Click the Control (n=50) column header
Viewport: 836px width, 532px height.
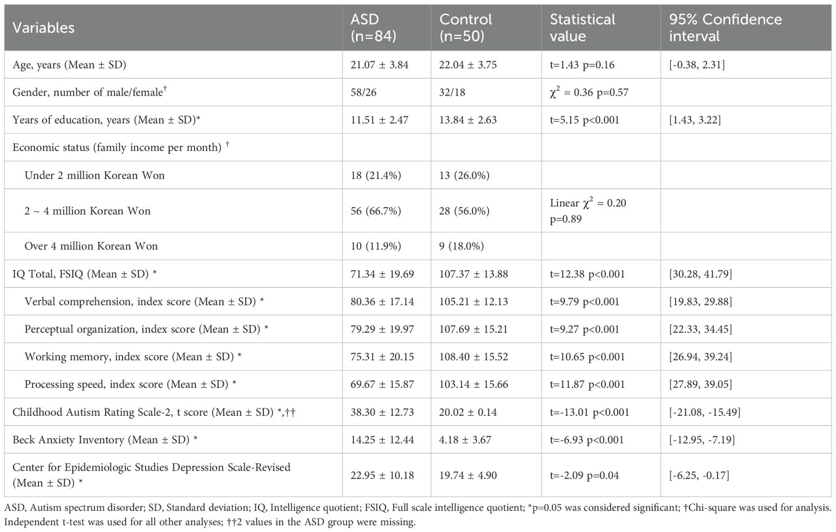coord(466,27)
